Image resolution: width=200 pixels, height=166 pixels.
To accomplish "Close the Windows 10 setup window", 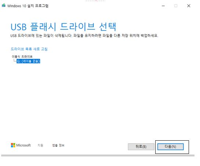I will point(189,6).
